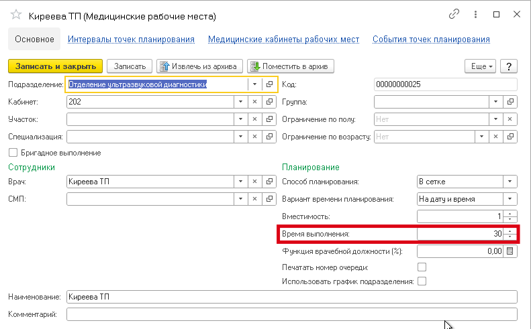Screen dimensions: 531x329
Task: Click Записать и закрыть button
Action: [55, 66]
